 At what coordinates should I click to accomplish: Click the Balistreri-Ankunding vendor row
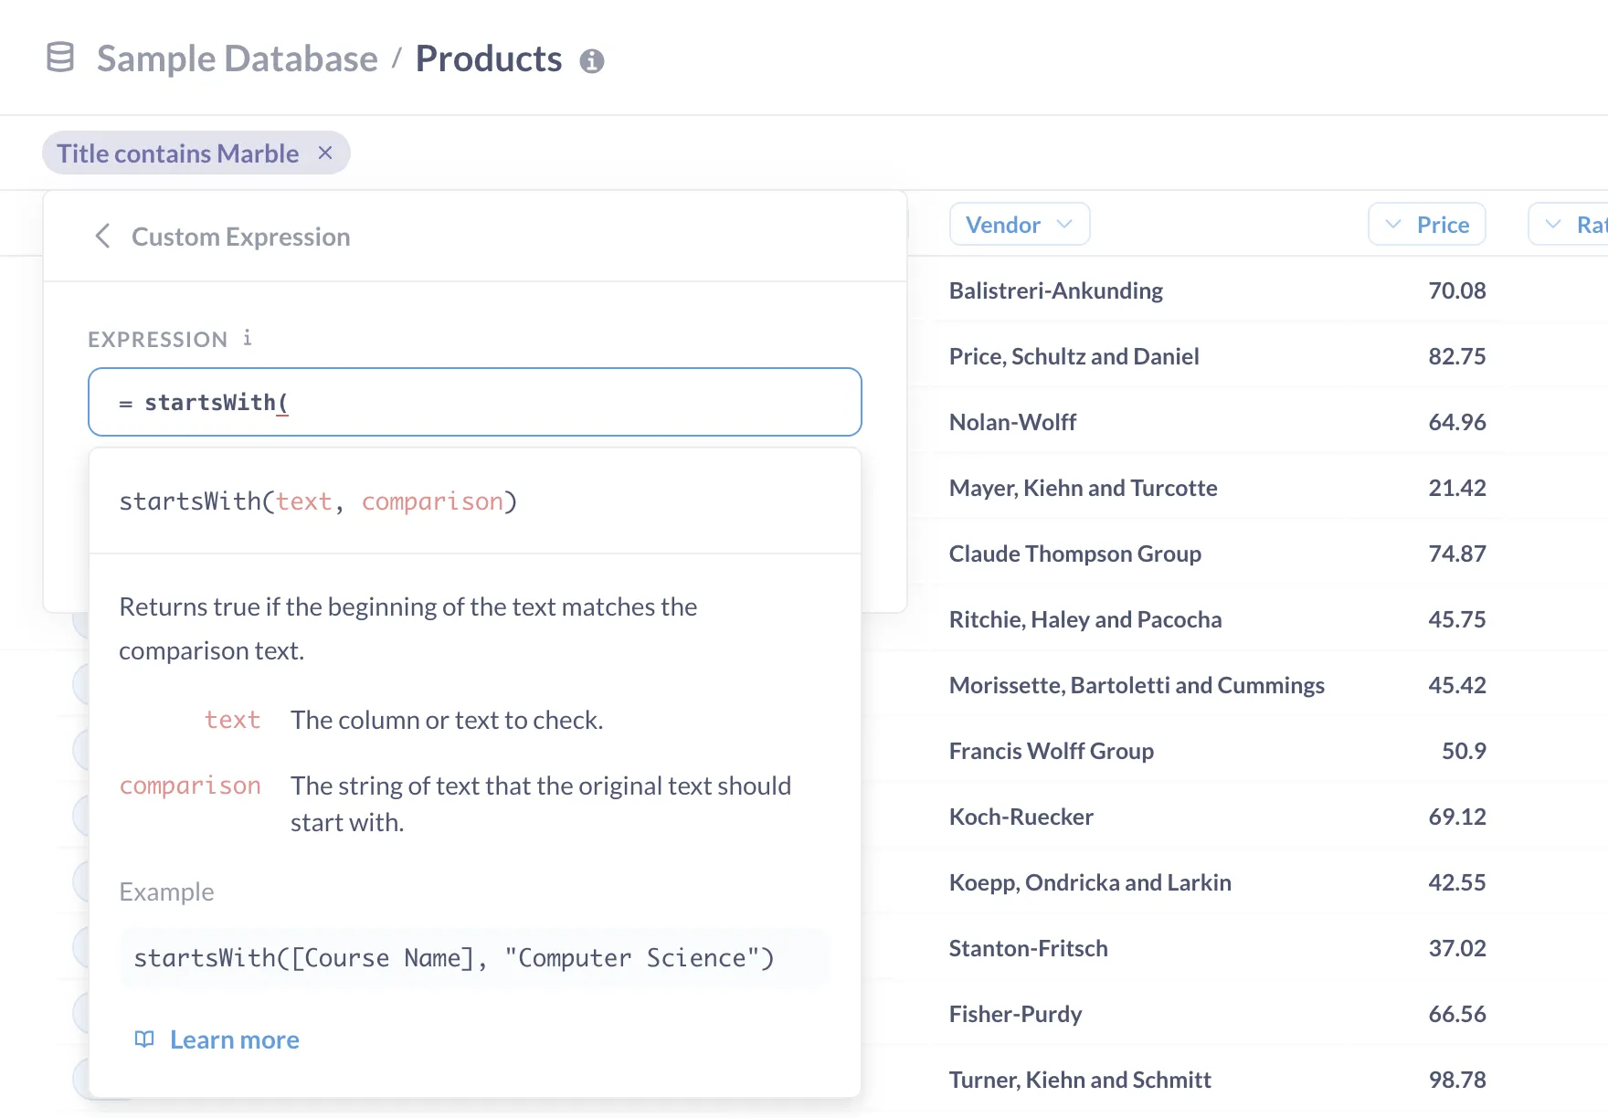click(x=1055, y=290)
